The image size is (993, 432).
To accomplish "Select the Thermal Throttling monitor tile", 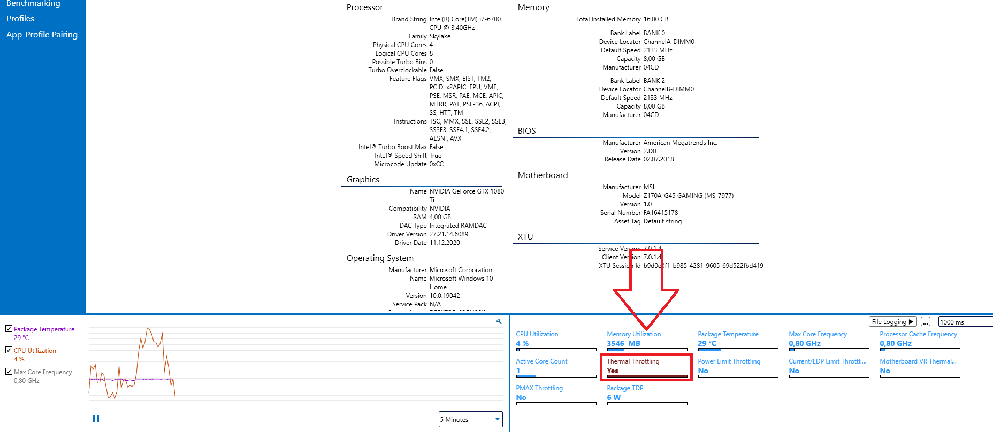I will (647, 368).
